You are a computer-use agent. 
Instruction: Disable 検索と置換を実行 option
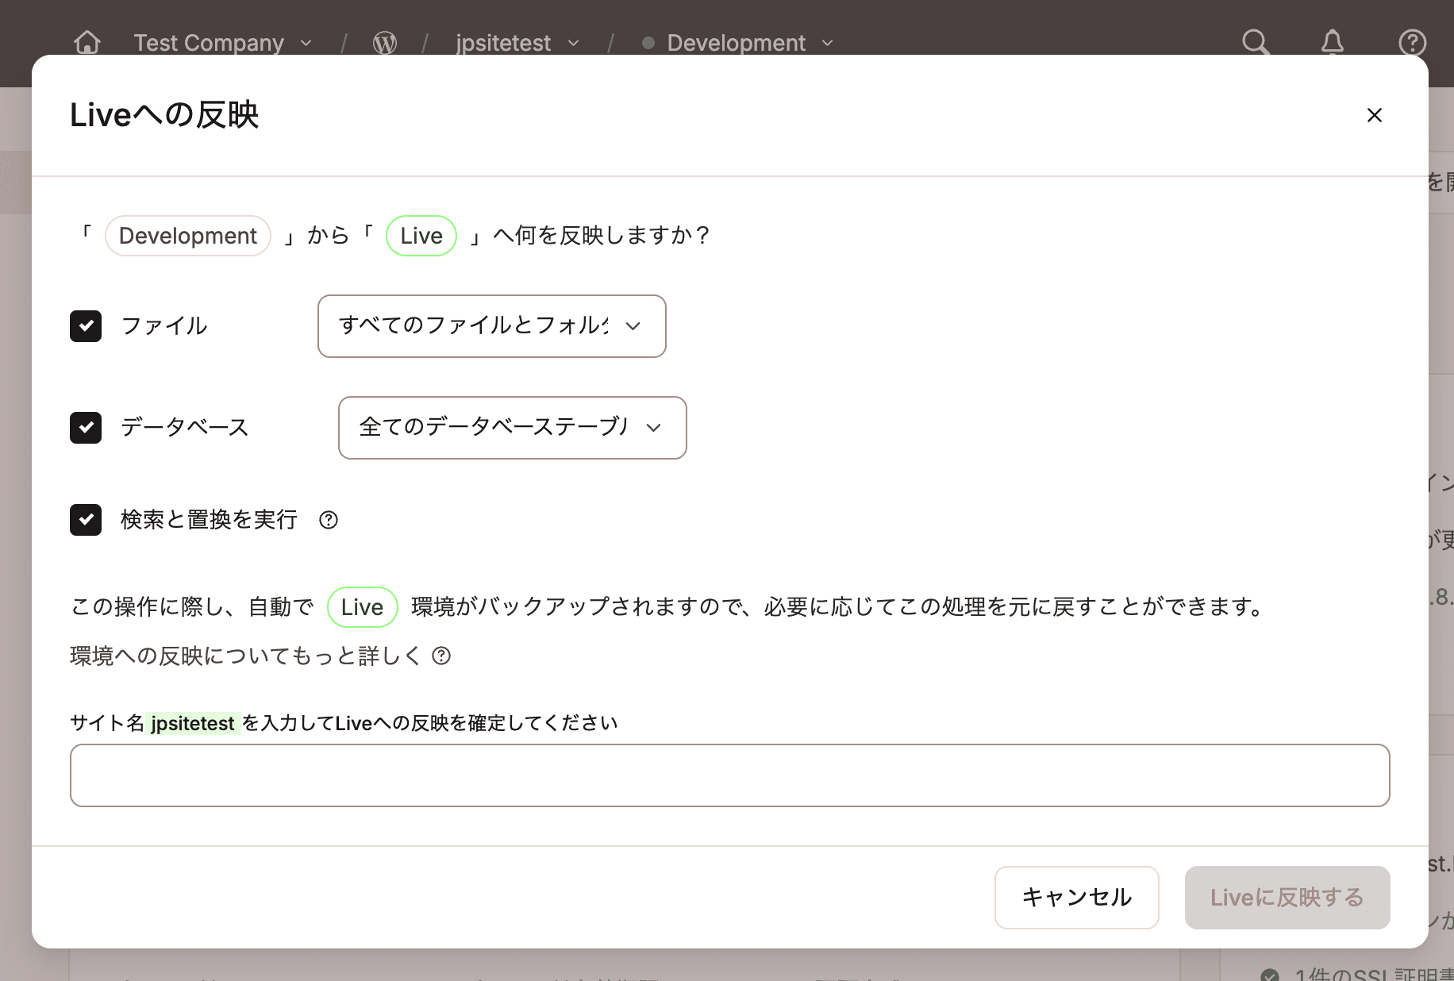86,520
